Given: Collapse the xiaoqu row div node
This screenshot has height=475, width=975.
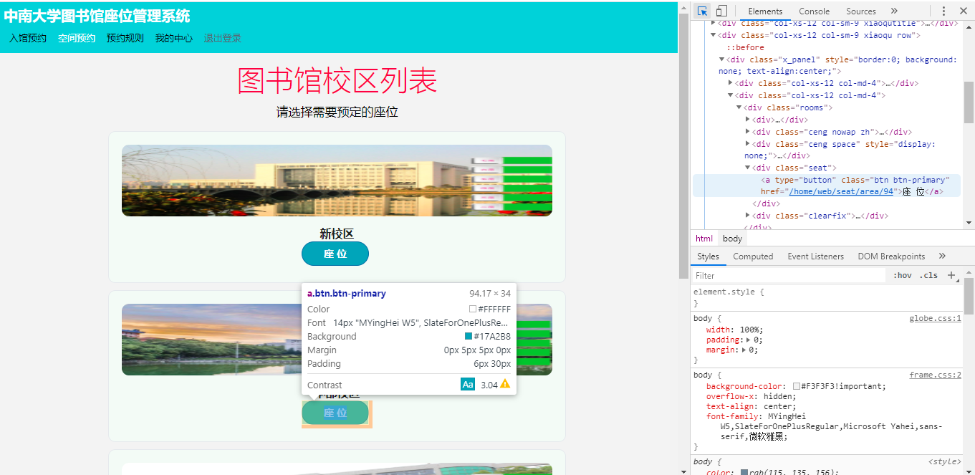Looking at the screenshot, I should tap(714, 35).
